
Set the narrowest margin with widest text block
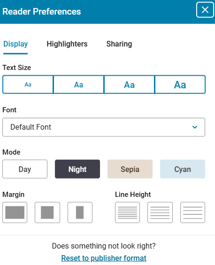point(15,212)
